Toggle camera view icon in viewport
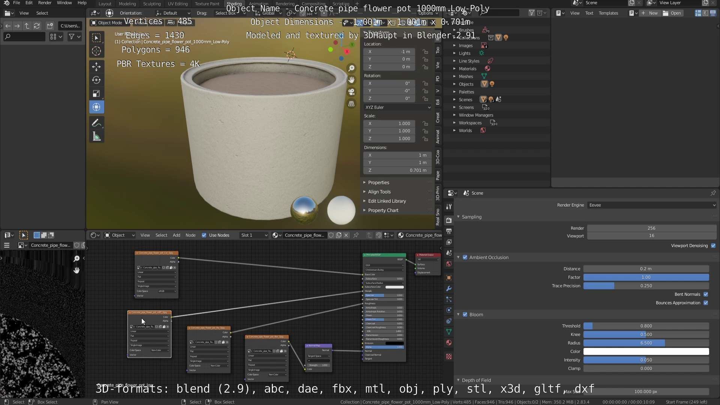Screen dimensions: 720x405 (x=351, y=92)
